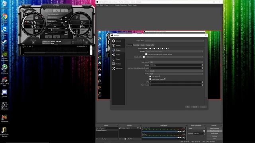Click Bitrate input field
The image size is (255, 143).
[x=175, y=65]
